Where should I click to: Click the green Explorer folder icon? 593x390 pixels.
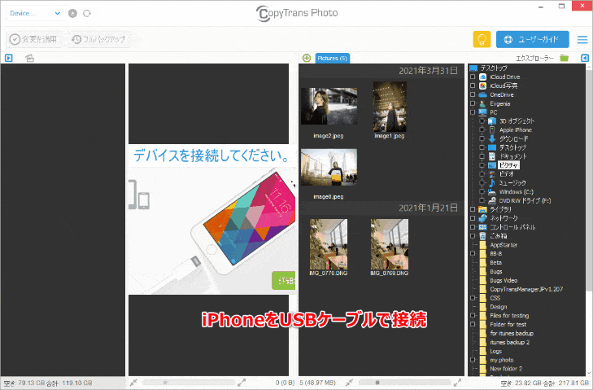[565, 58]
